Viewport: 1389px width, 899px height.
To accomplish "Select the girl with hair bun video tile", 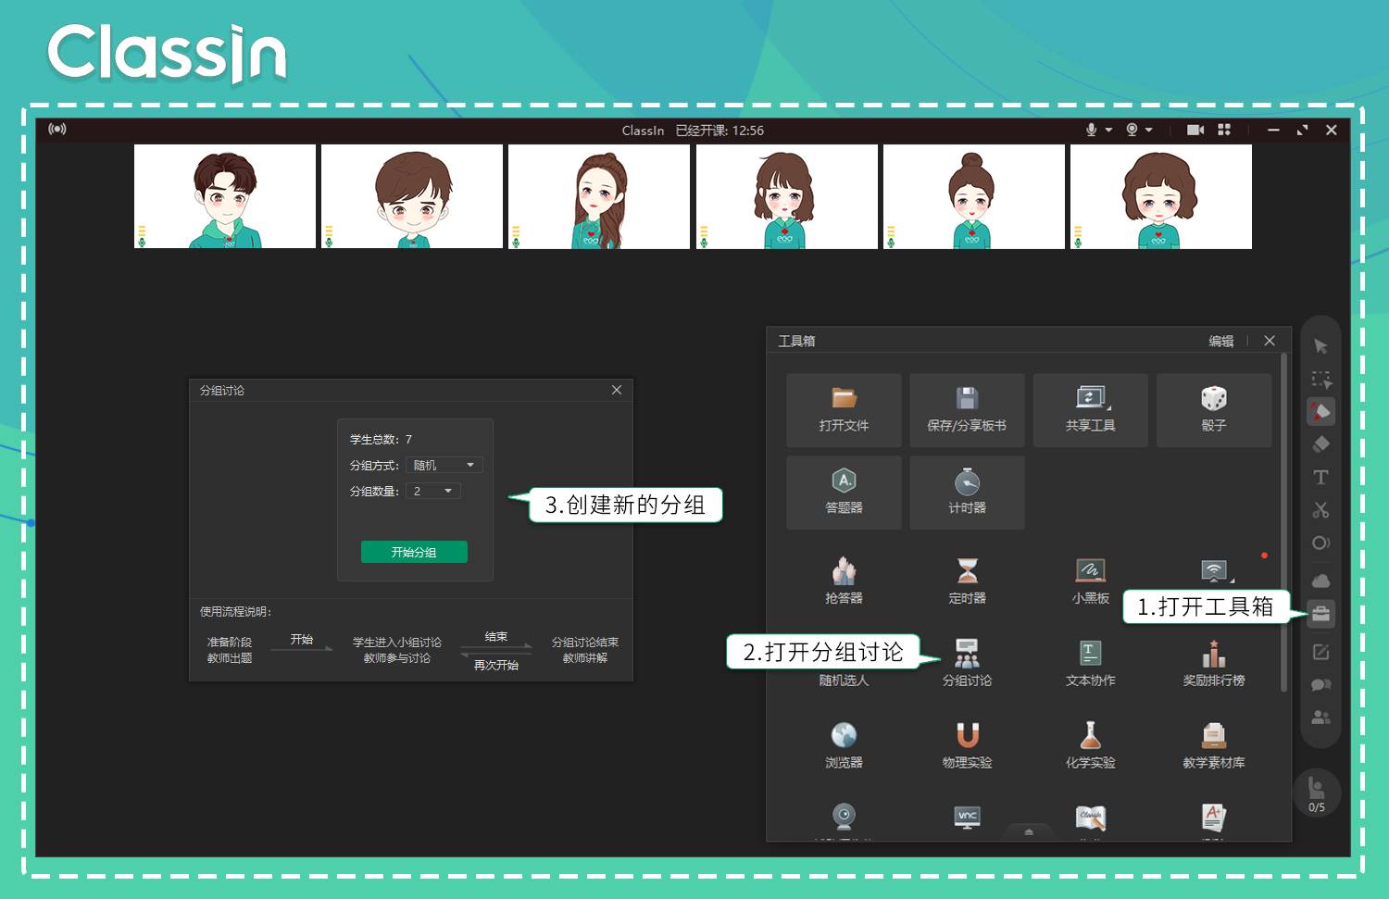I will click(x=973, y=196).
